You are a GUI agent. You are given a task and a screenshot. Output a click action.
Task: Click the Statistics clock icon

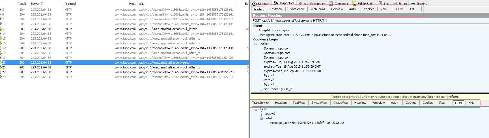(x=254, y=3)
